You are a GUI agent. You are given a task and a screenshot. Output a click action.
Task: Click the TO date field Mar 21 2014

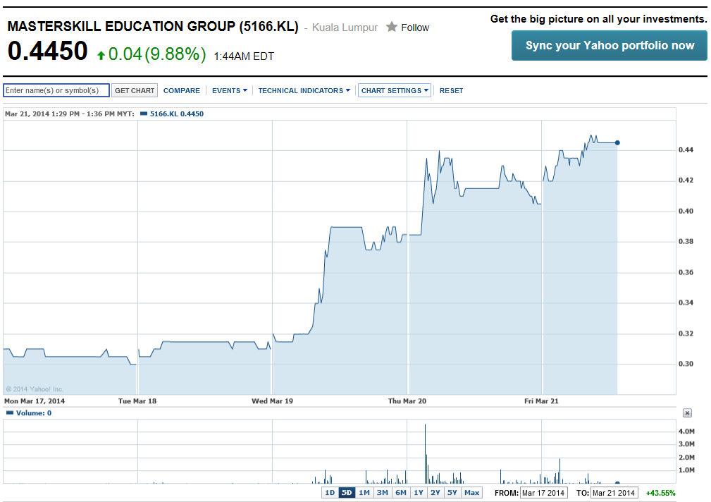click(x=614, y=493)
